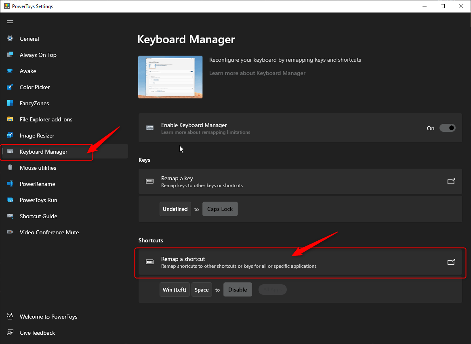Click the Space key chip

coord(202,290)
